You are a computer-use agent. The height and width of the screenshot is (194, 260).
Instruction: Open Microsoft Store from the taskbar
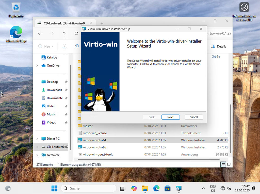(168, 188)
